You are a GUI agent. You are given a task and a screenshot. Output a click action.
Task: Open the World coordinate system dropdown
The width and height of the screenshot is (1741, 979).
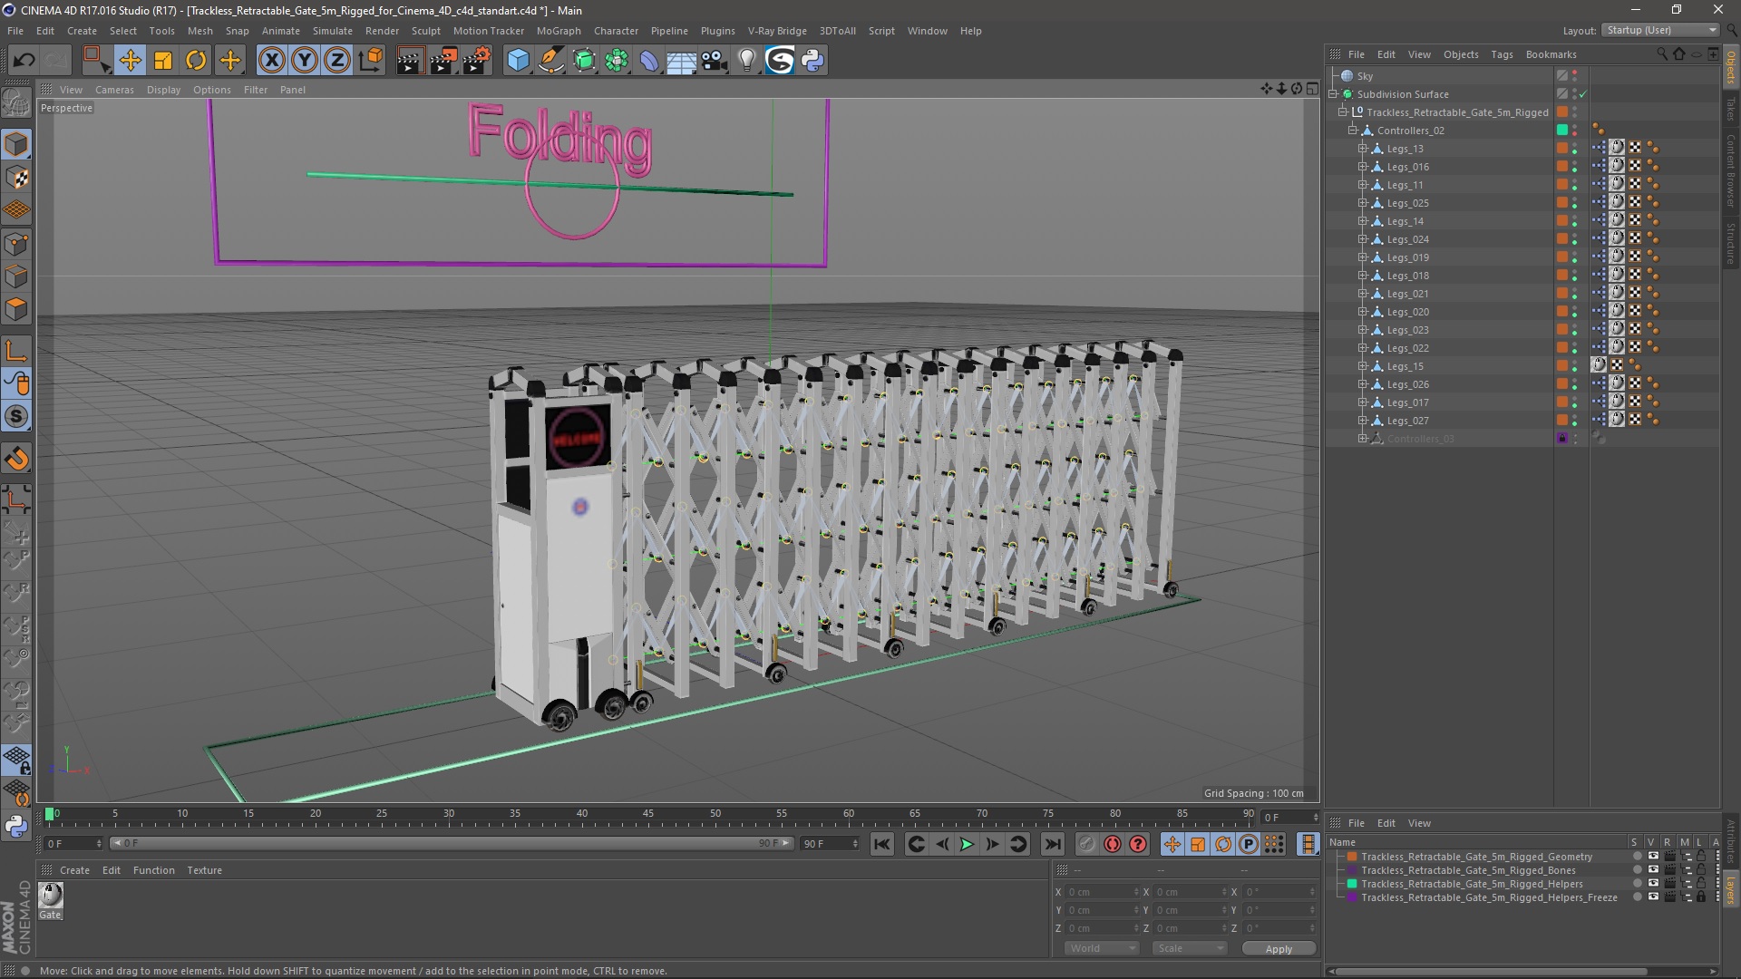point(1102,948)
